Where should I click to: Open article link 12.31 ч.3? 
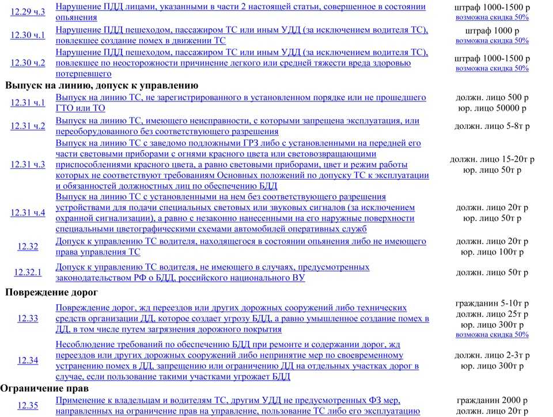[x=28, y=164]
